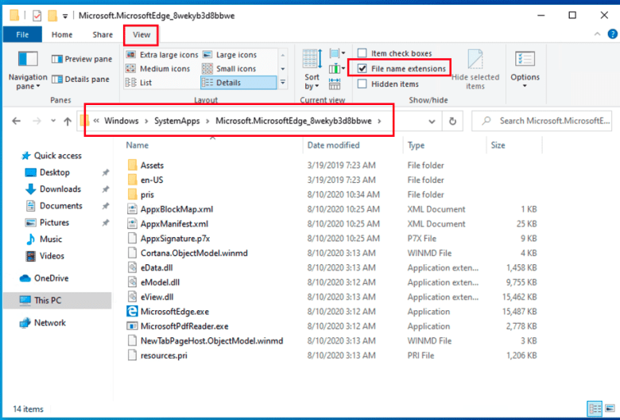This screenshot has width=620, height=420.
Task: Enable Item check boxes
Action: click(x=394, y=53)
